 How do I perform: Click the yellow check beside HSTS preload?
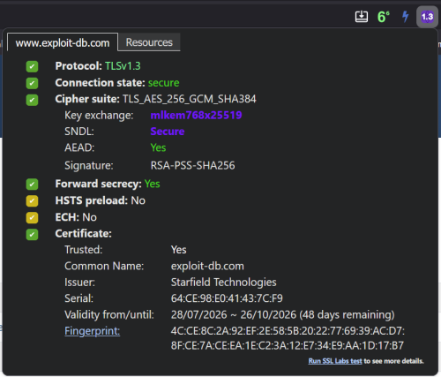tap(32, 201)
